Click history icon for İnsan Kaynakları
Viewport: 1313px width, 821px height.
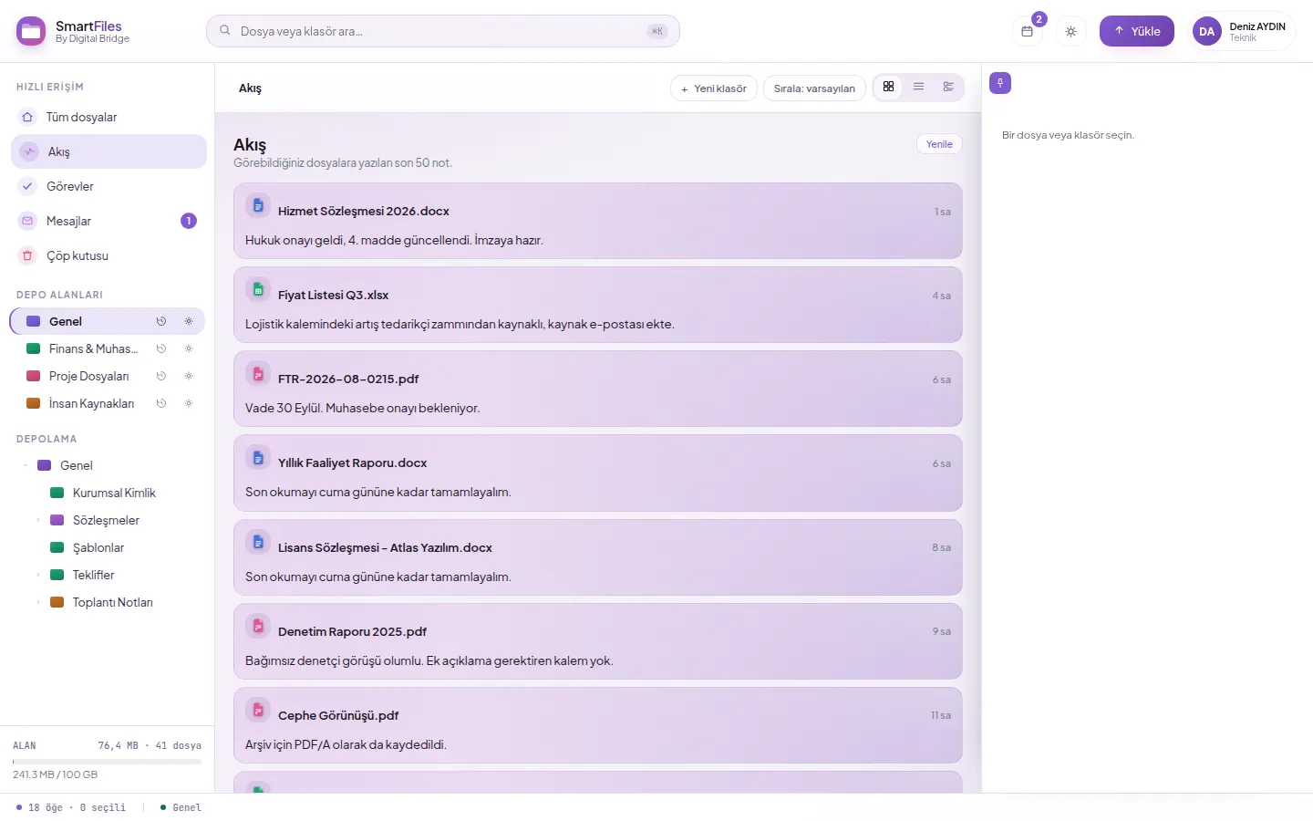(161, 403)
